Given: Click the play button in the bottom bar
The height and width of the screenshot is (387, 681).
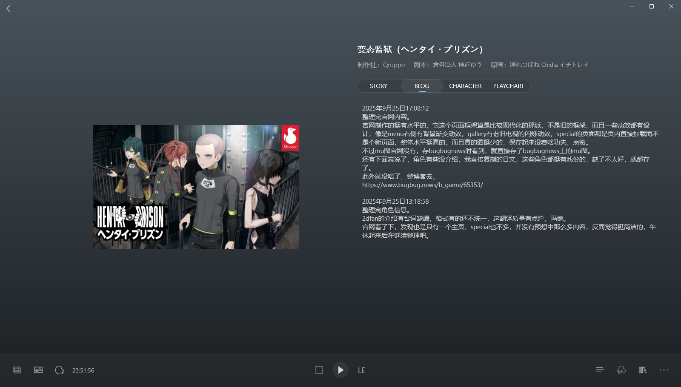Looking at the screenshot, I should tap(340, 370).
